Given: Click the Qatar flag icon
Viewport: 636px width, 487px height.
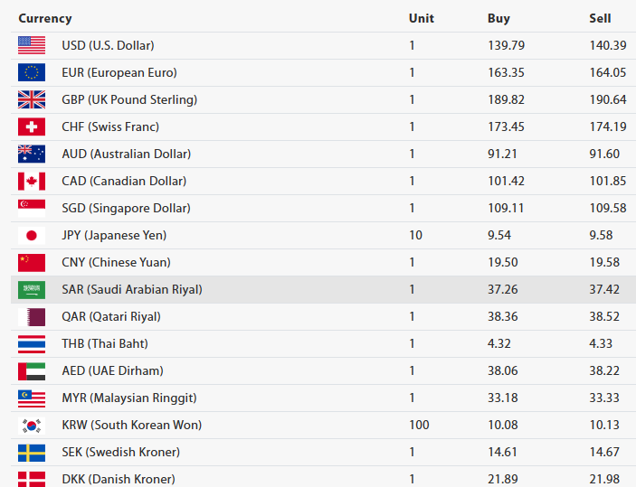Looking at the screenshot, I should 32,316.
